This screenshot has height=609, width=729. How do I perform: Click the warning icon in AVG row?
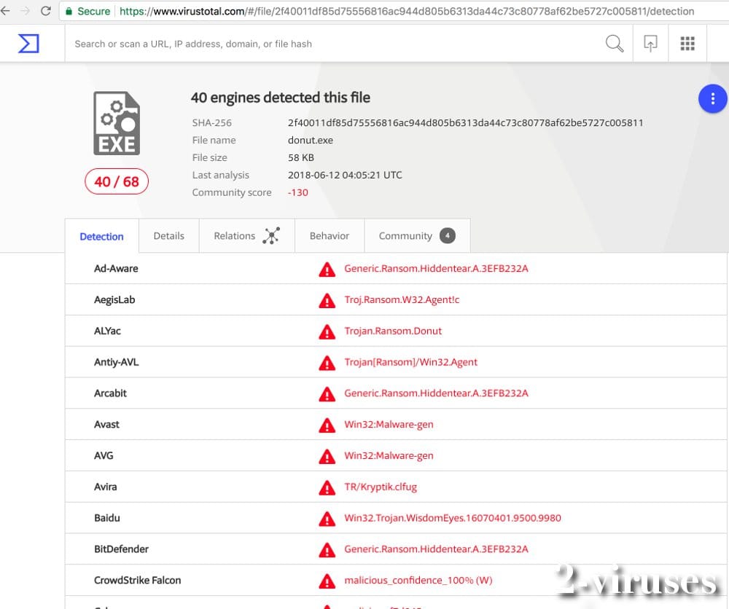point(327,456)
